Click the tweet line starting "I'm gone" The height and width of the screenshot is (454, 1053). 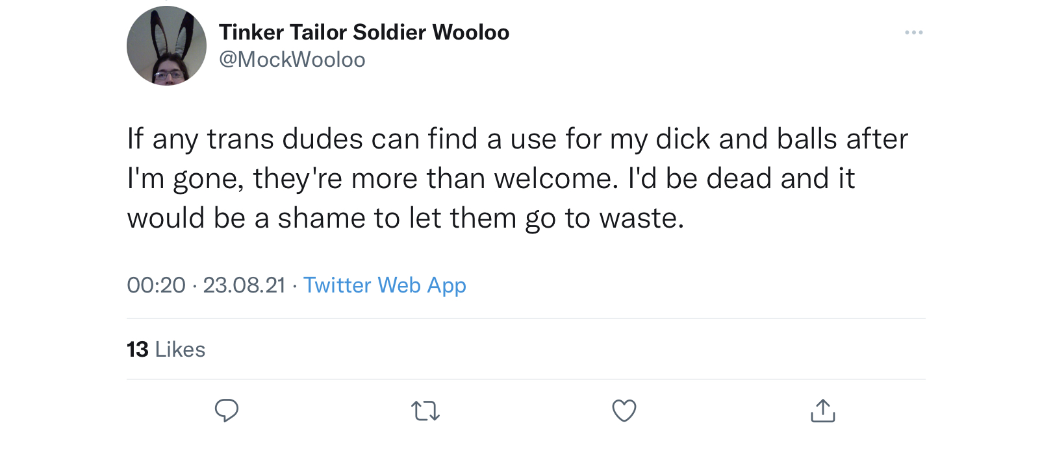[x=490, y=178]
